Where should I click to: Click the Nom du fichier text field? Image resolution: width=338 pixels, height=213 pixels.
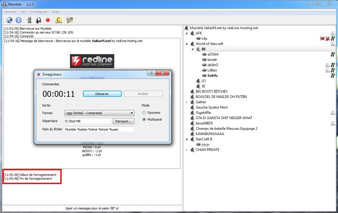tap(99, 129)
